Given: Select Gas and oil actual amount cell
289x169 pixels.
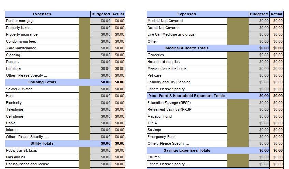Looking at the screenshot, I should 118,157.
